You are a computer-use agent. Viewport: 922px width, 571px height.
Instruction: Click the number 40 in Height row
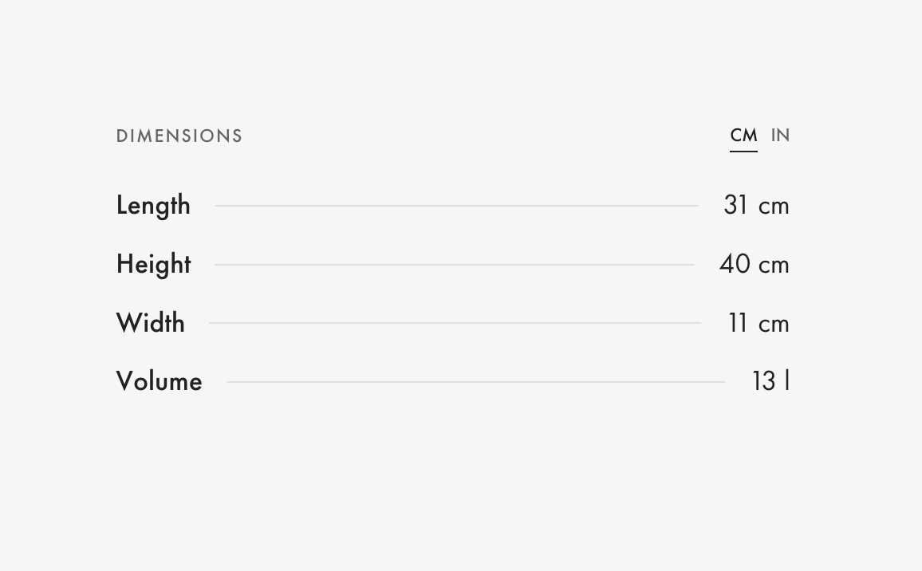click(x=735, y=264)
